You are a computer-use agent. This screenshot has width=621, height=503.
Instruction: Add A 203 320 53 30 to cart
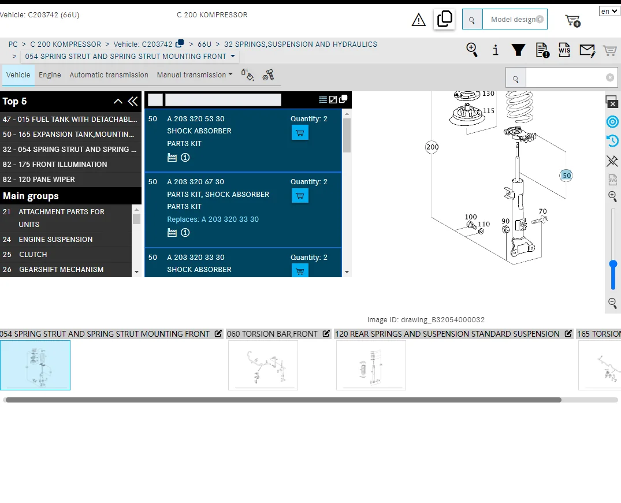[x=300, y=133]
